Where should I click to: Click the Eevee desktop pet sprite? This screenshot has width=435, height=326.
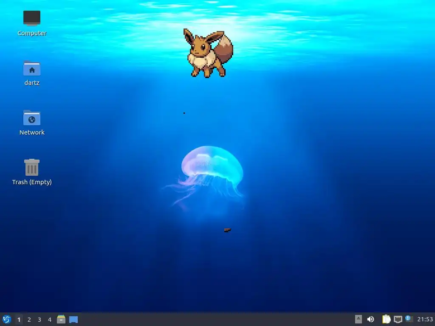pos(208,53)
